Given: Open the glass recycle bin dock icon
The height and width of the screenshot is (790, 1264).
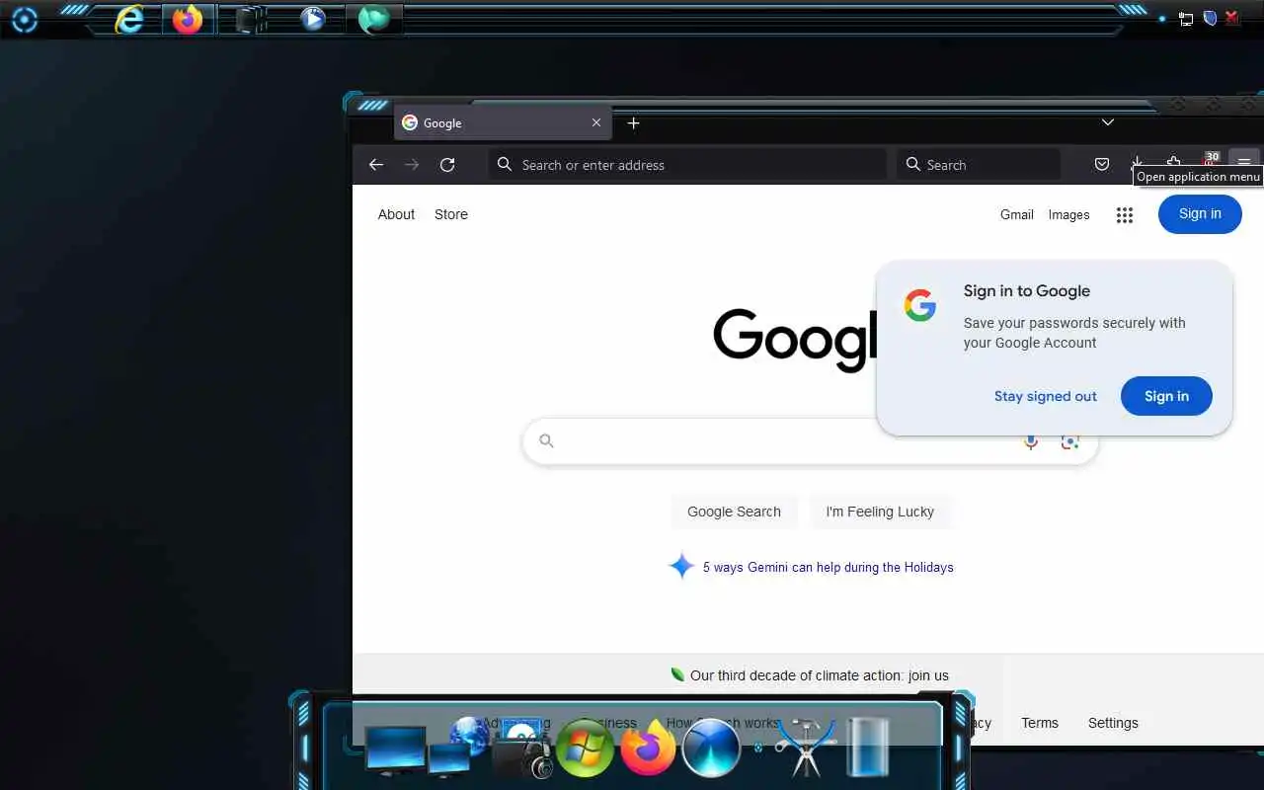Looking at the screenshot, I should [x=866, y=748].
